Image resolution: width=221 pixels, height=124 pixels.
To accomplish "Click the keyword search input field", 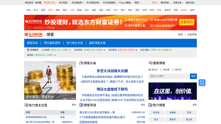I will pyautogui.click(x=169, y=76).
